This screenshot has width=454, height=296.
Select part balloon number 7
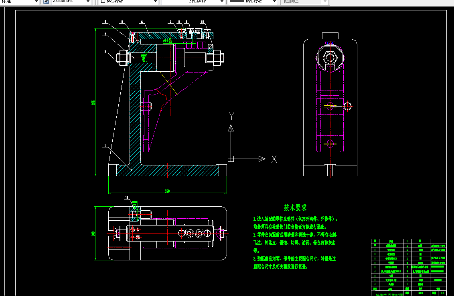tap(170, 22)
